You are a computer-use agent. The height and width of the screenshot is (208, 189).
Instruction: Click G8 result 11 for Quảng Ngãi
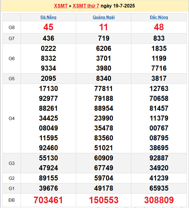point(104,27)
